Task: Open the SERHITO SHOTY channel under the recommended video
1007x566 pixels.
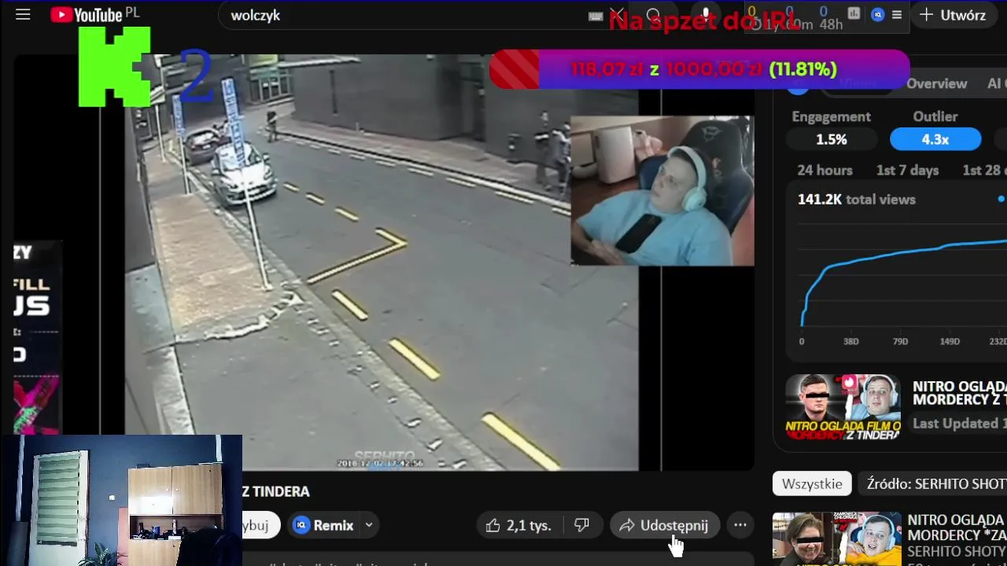Action: click(x=957, y=552)
